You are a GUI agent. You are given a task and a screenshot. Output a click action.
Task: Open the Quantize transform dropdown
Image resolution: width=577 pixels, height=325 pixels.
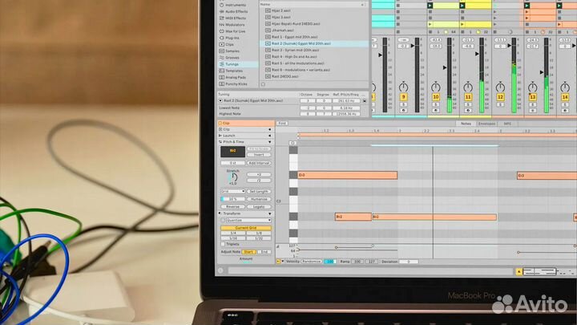click(248, 221)
